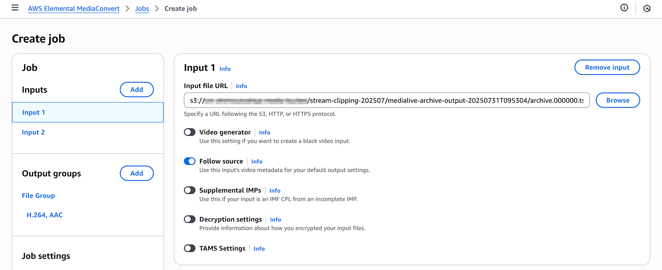Enable the Video generator toggle
The height and width of the screenshot is (270, 662).
pos(190,132)
